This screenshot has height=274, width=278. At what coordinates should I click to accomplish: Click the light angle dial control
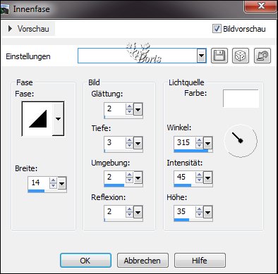coord(241,141)
